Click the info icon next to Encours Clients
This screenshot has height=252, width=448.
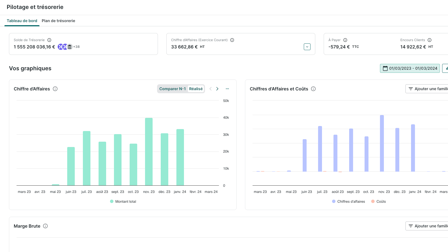[430, 40]
